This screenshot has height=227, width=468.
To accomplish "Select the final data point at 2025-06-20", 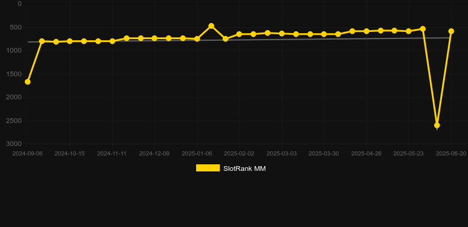I will (451, 31).
